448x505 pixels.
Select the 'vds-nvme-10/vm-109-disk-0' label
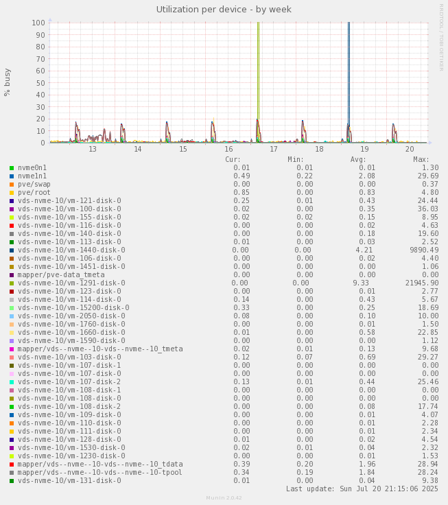point(69,415)
